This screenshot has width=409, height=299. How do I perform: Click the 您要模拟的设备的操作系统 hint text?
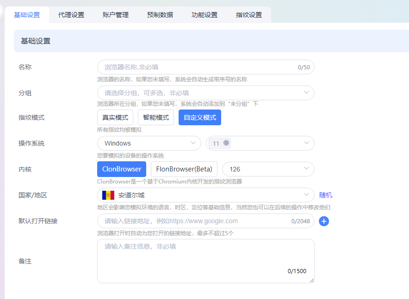[x=130, y=156]
